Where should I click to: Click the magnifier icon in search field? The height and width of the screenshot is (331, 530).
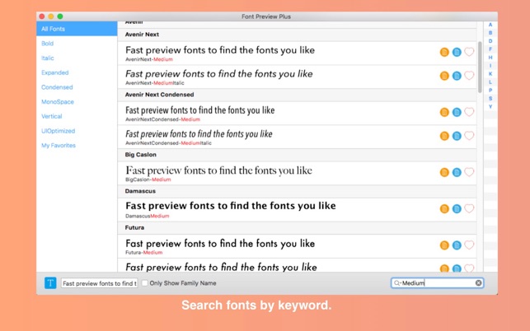(396, 283)
